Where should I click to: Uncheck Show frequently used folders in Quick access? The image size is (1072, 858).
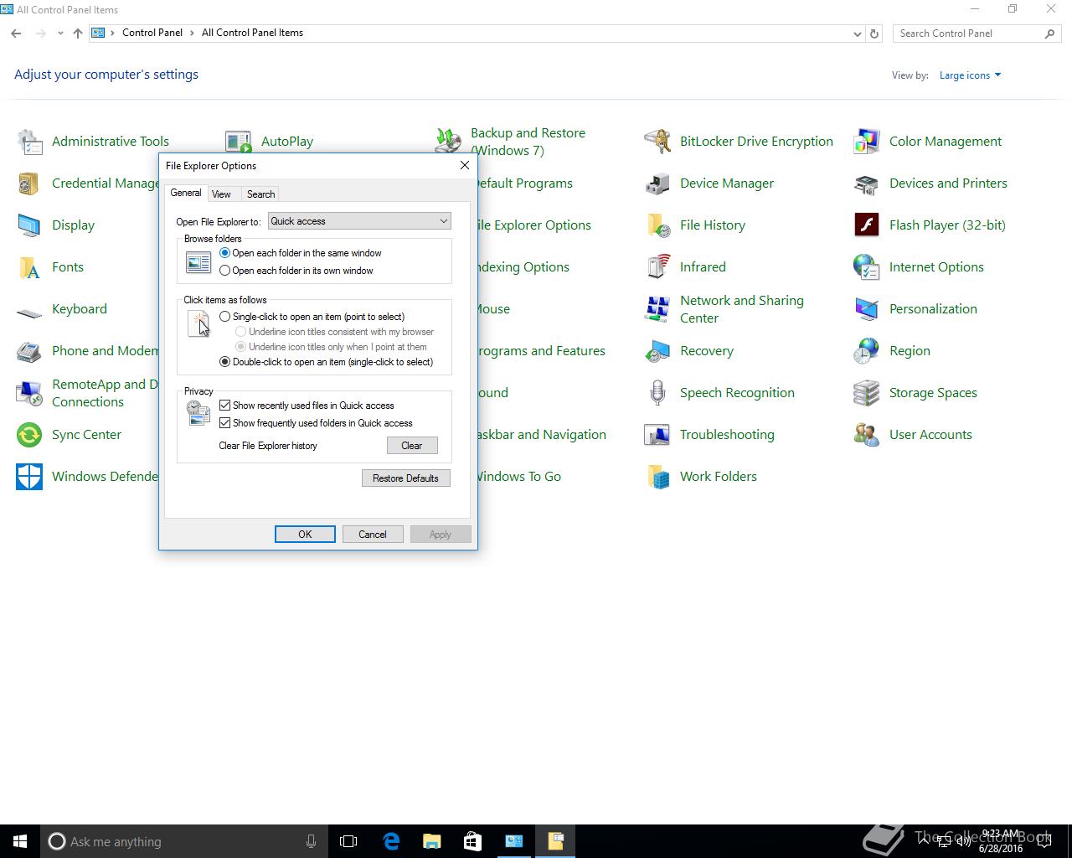pos(224,423)
